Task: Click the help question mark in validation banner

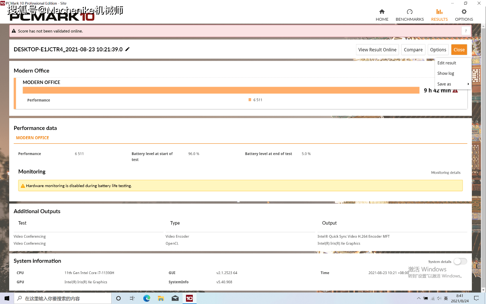Action: pyautogui.click(x=466, y=31)
